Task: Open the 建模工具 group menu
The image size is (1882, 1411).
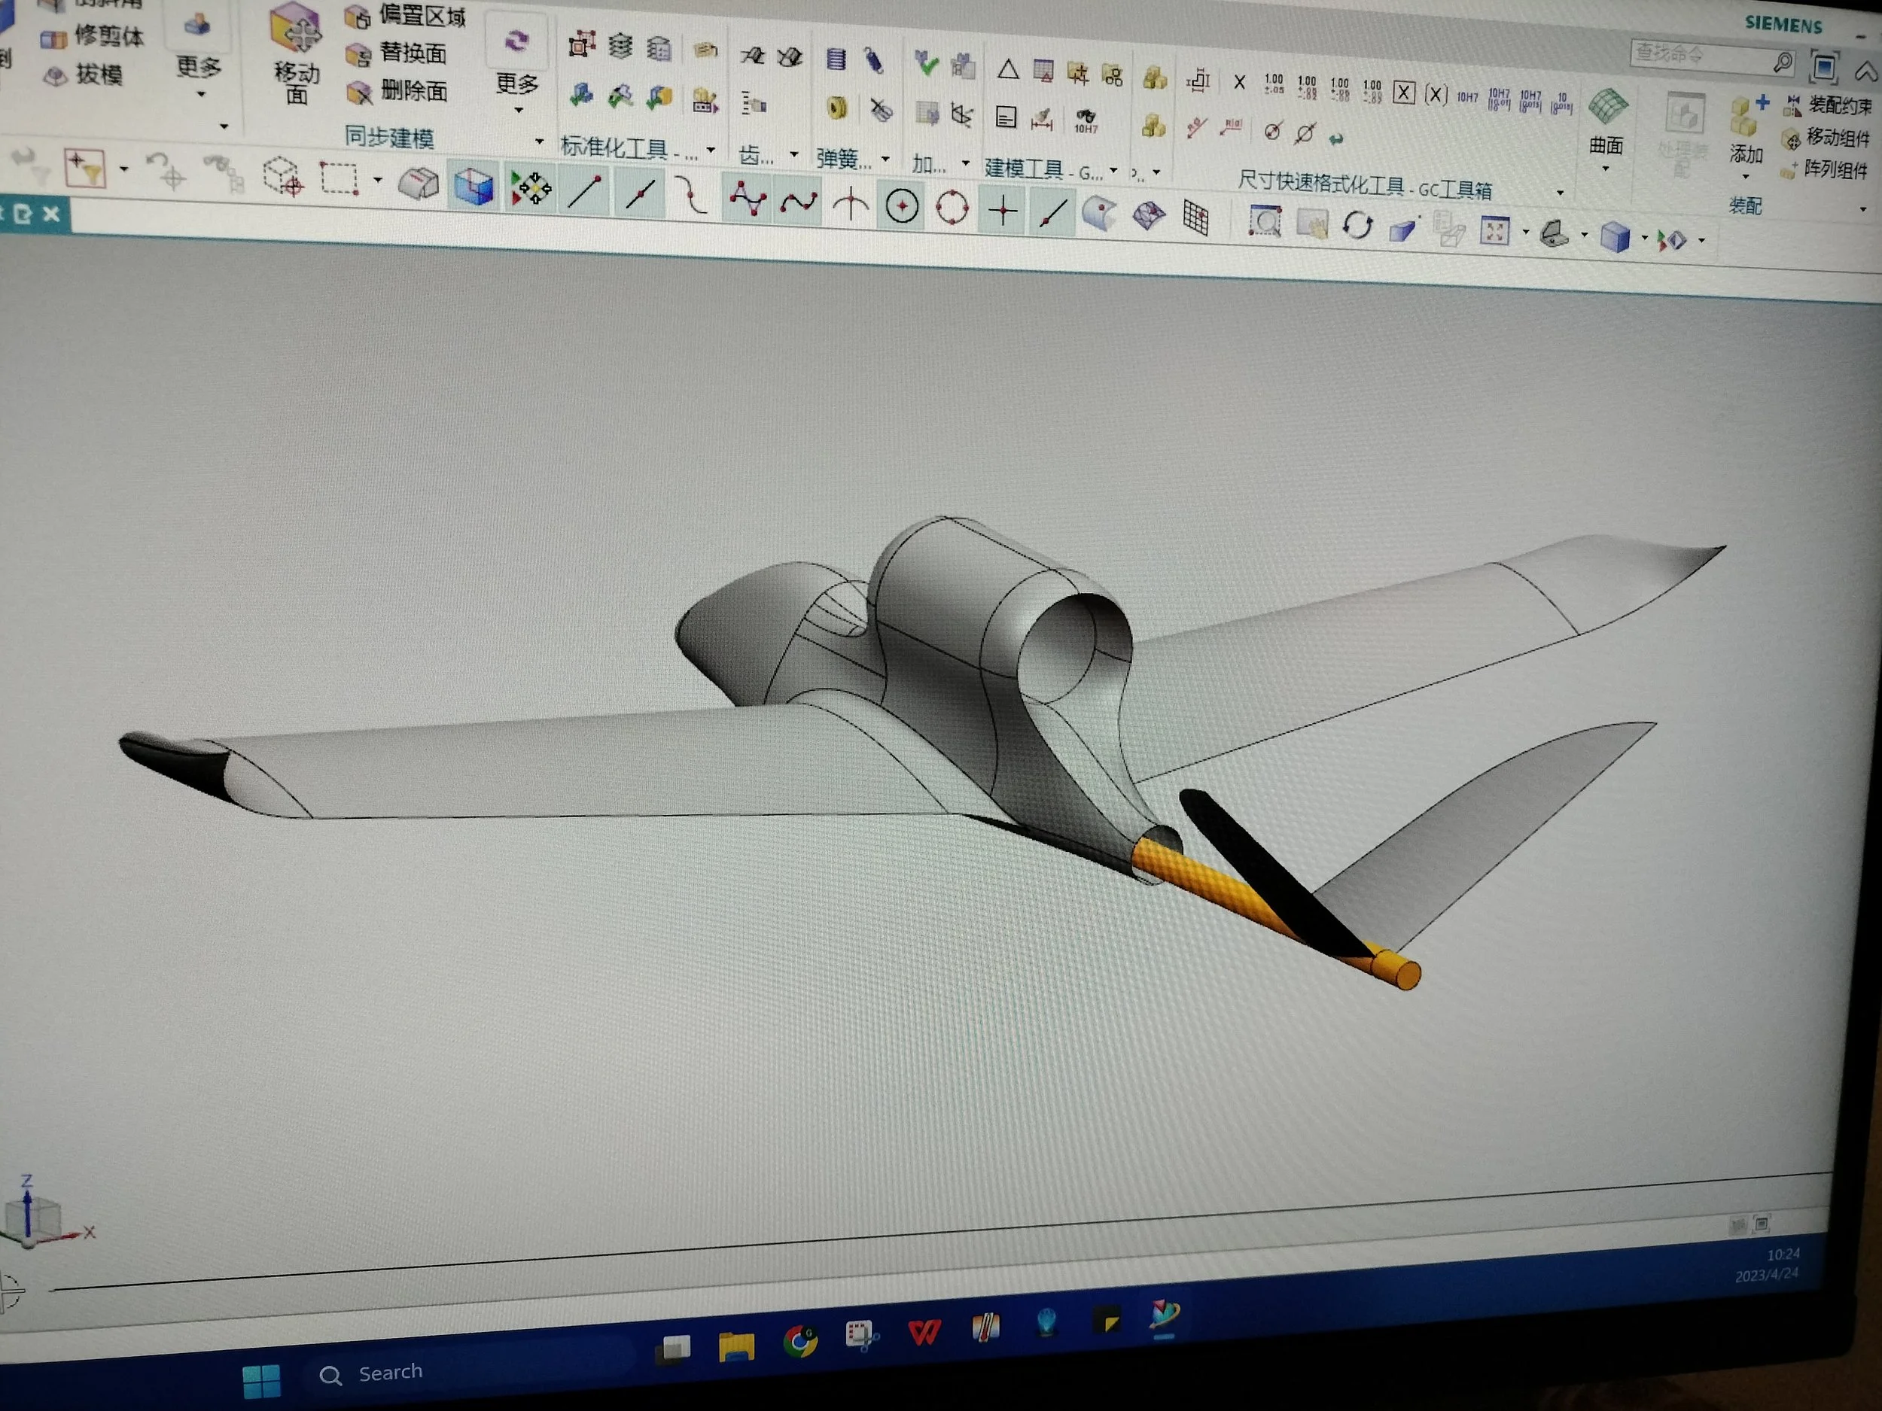Action: (1113, 170)
